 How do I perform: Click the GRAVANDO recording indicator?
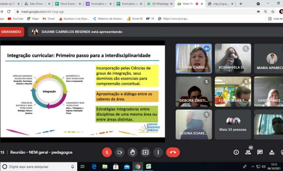[11, 32]
